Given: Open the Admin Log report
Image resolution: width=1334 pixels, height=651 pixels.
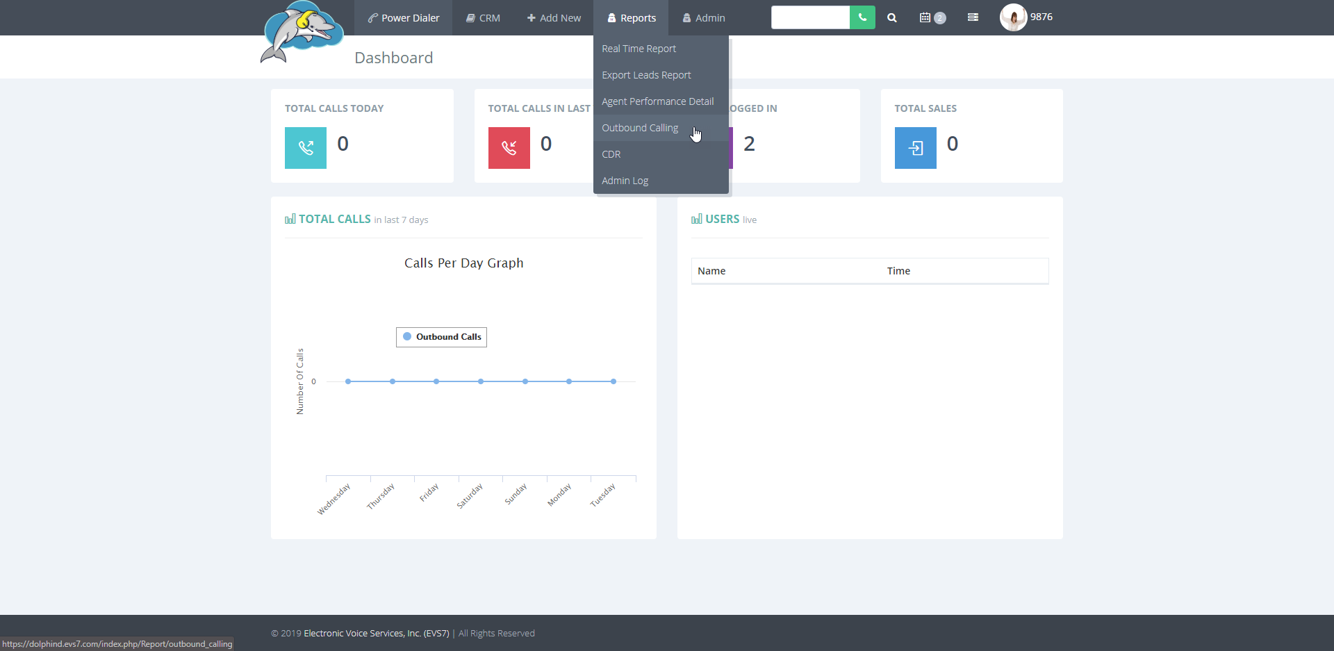Looking at the screenshot, I should point(661,181).
